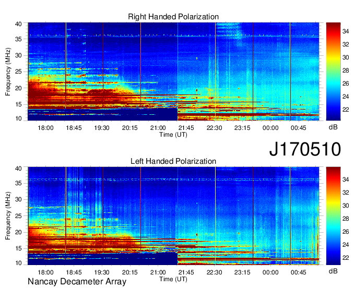Click the "Nancay Decameter Array" caption
Screen dimensions: 355x288
77,282
